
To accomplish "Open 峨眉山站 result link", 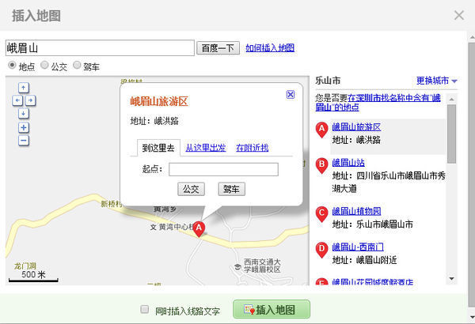I will (x=348, y=164).
